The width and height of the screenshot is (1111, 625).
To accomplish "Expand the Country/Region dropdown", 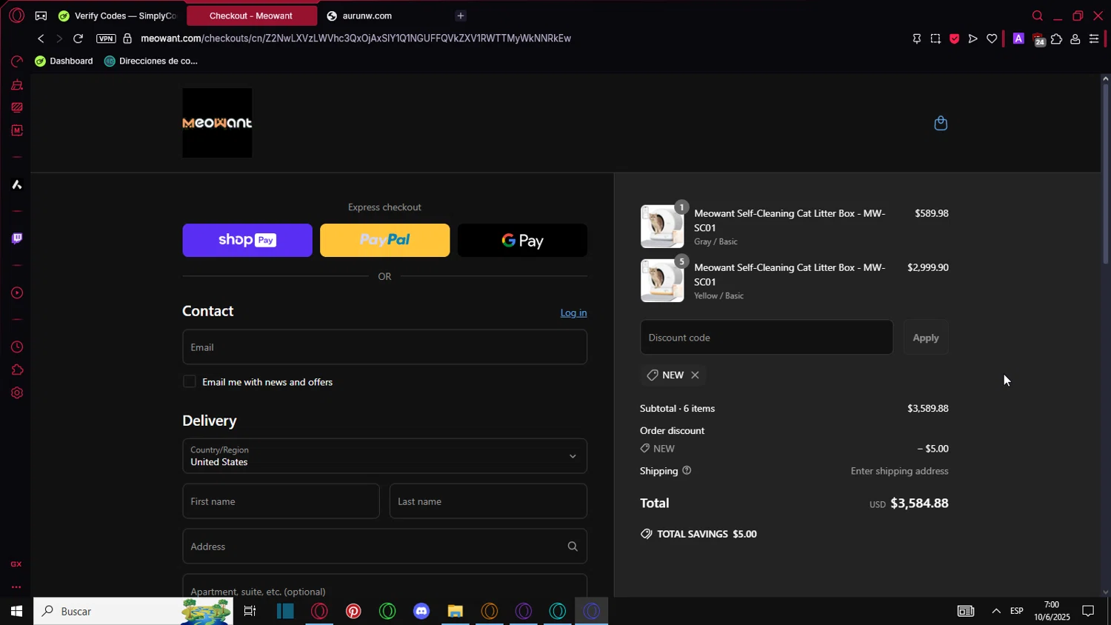I will (384, 456).
